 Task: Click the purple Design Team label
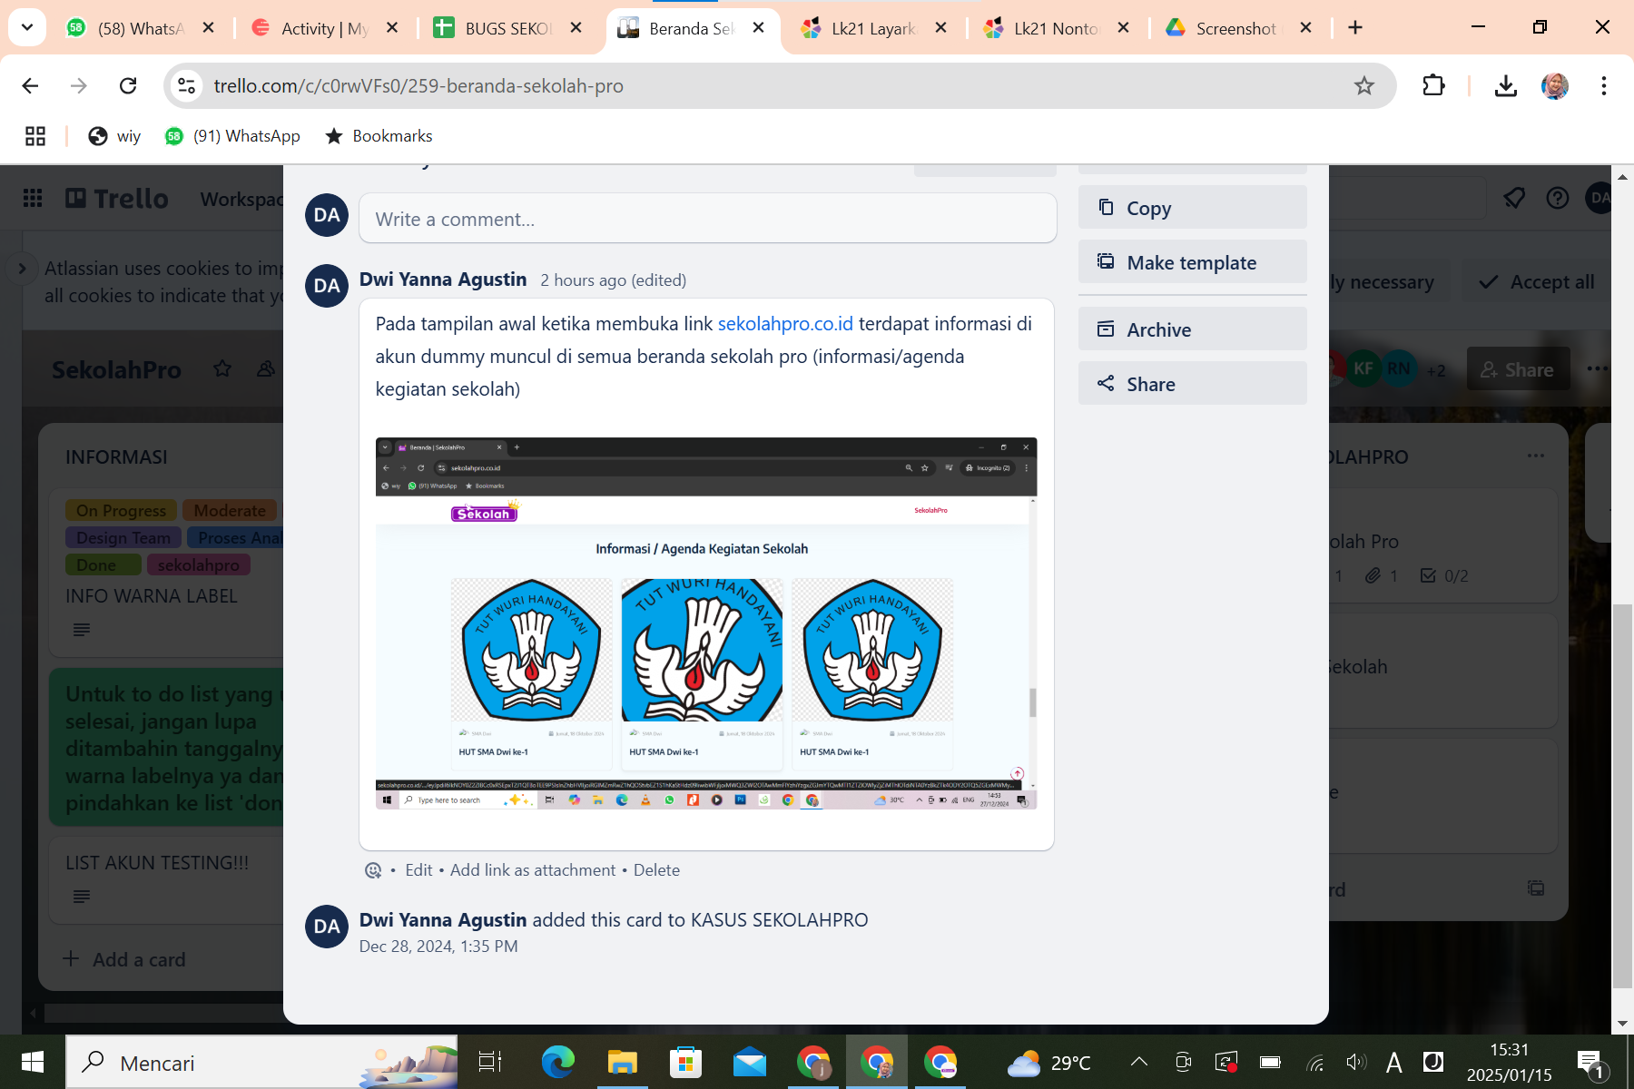point(123,537)
